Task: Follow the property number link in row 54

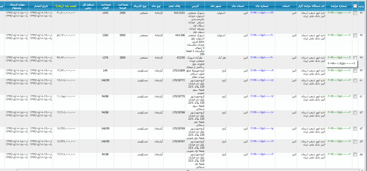Action: 262,141
